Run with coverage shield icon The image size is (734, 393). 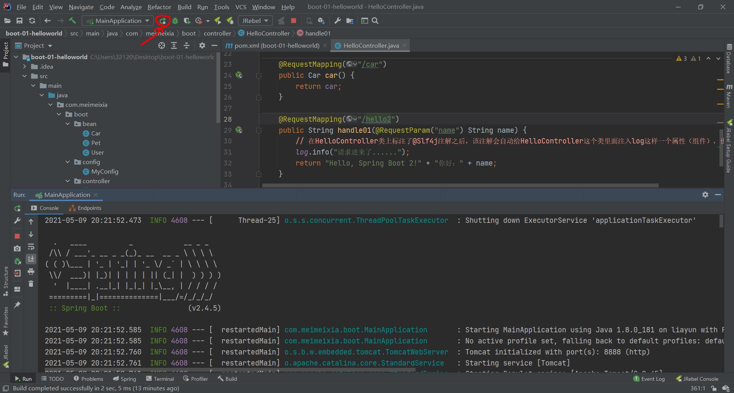187,21
